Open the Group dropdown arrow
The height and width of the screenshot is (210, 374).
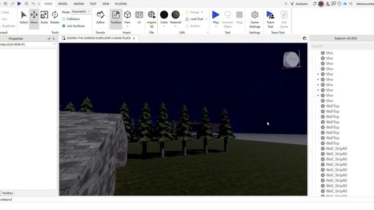(202, 12)
